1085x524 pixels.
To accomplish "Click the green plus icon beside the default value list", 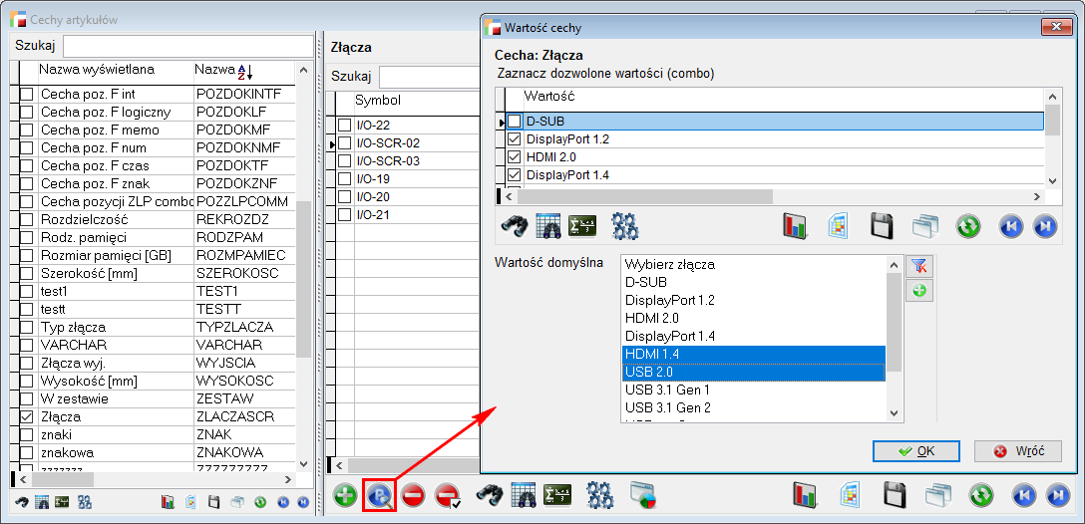I will click(918, 291).
